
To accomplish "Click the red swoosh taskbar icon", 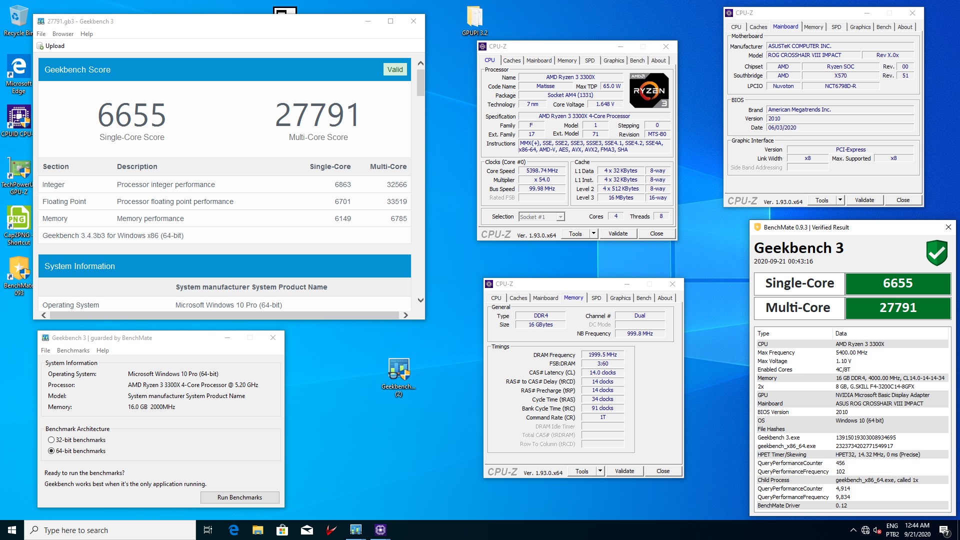I will coord(331,530).
